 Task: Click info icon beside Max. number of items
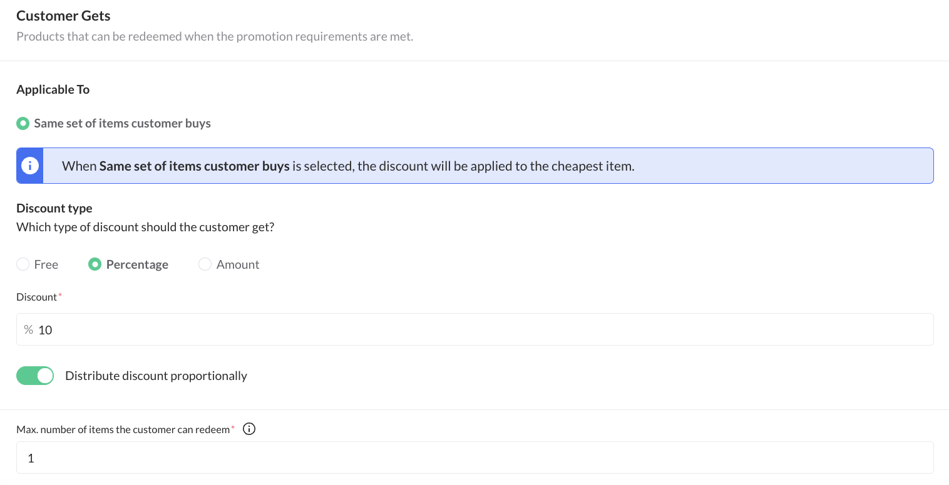(x=249, y=429)
